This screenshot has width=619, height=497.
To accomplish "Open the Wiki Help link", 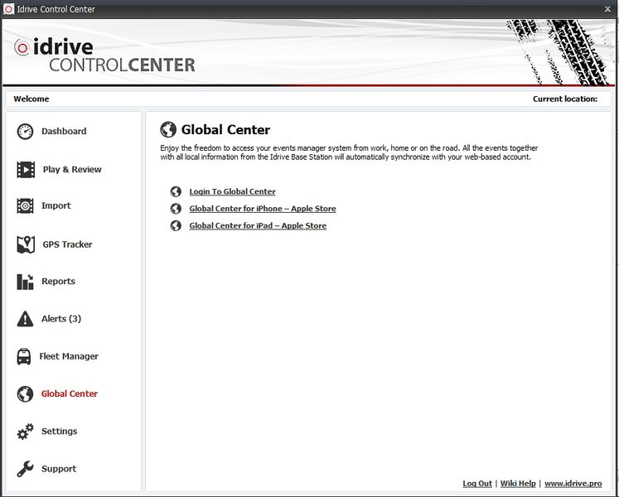I will point(517,484).
